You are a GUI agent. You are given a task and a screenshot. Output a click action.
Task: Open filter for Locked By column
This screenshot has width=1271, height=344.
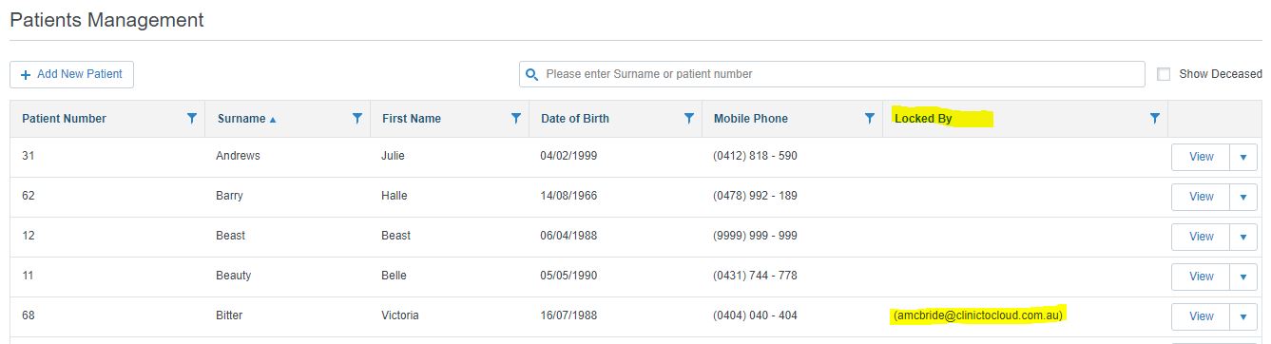[x=1155, y=119]
